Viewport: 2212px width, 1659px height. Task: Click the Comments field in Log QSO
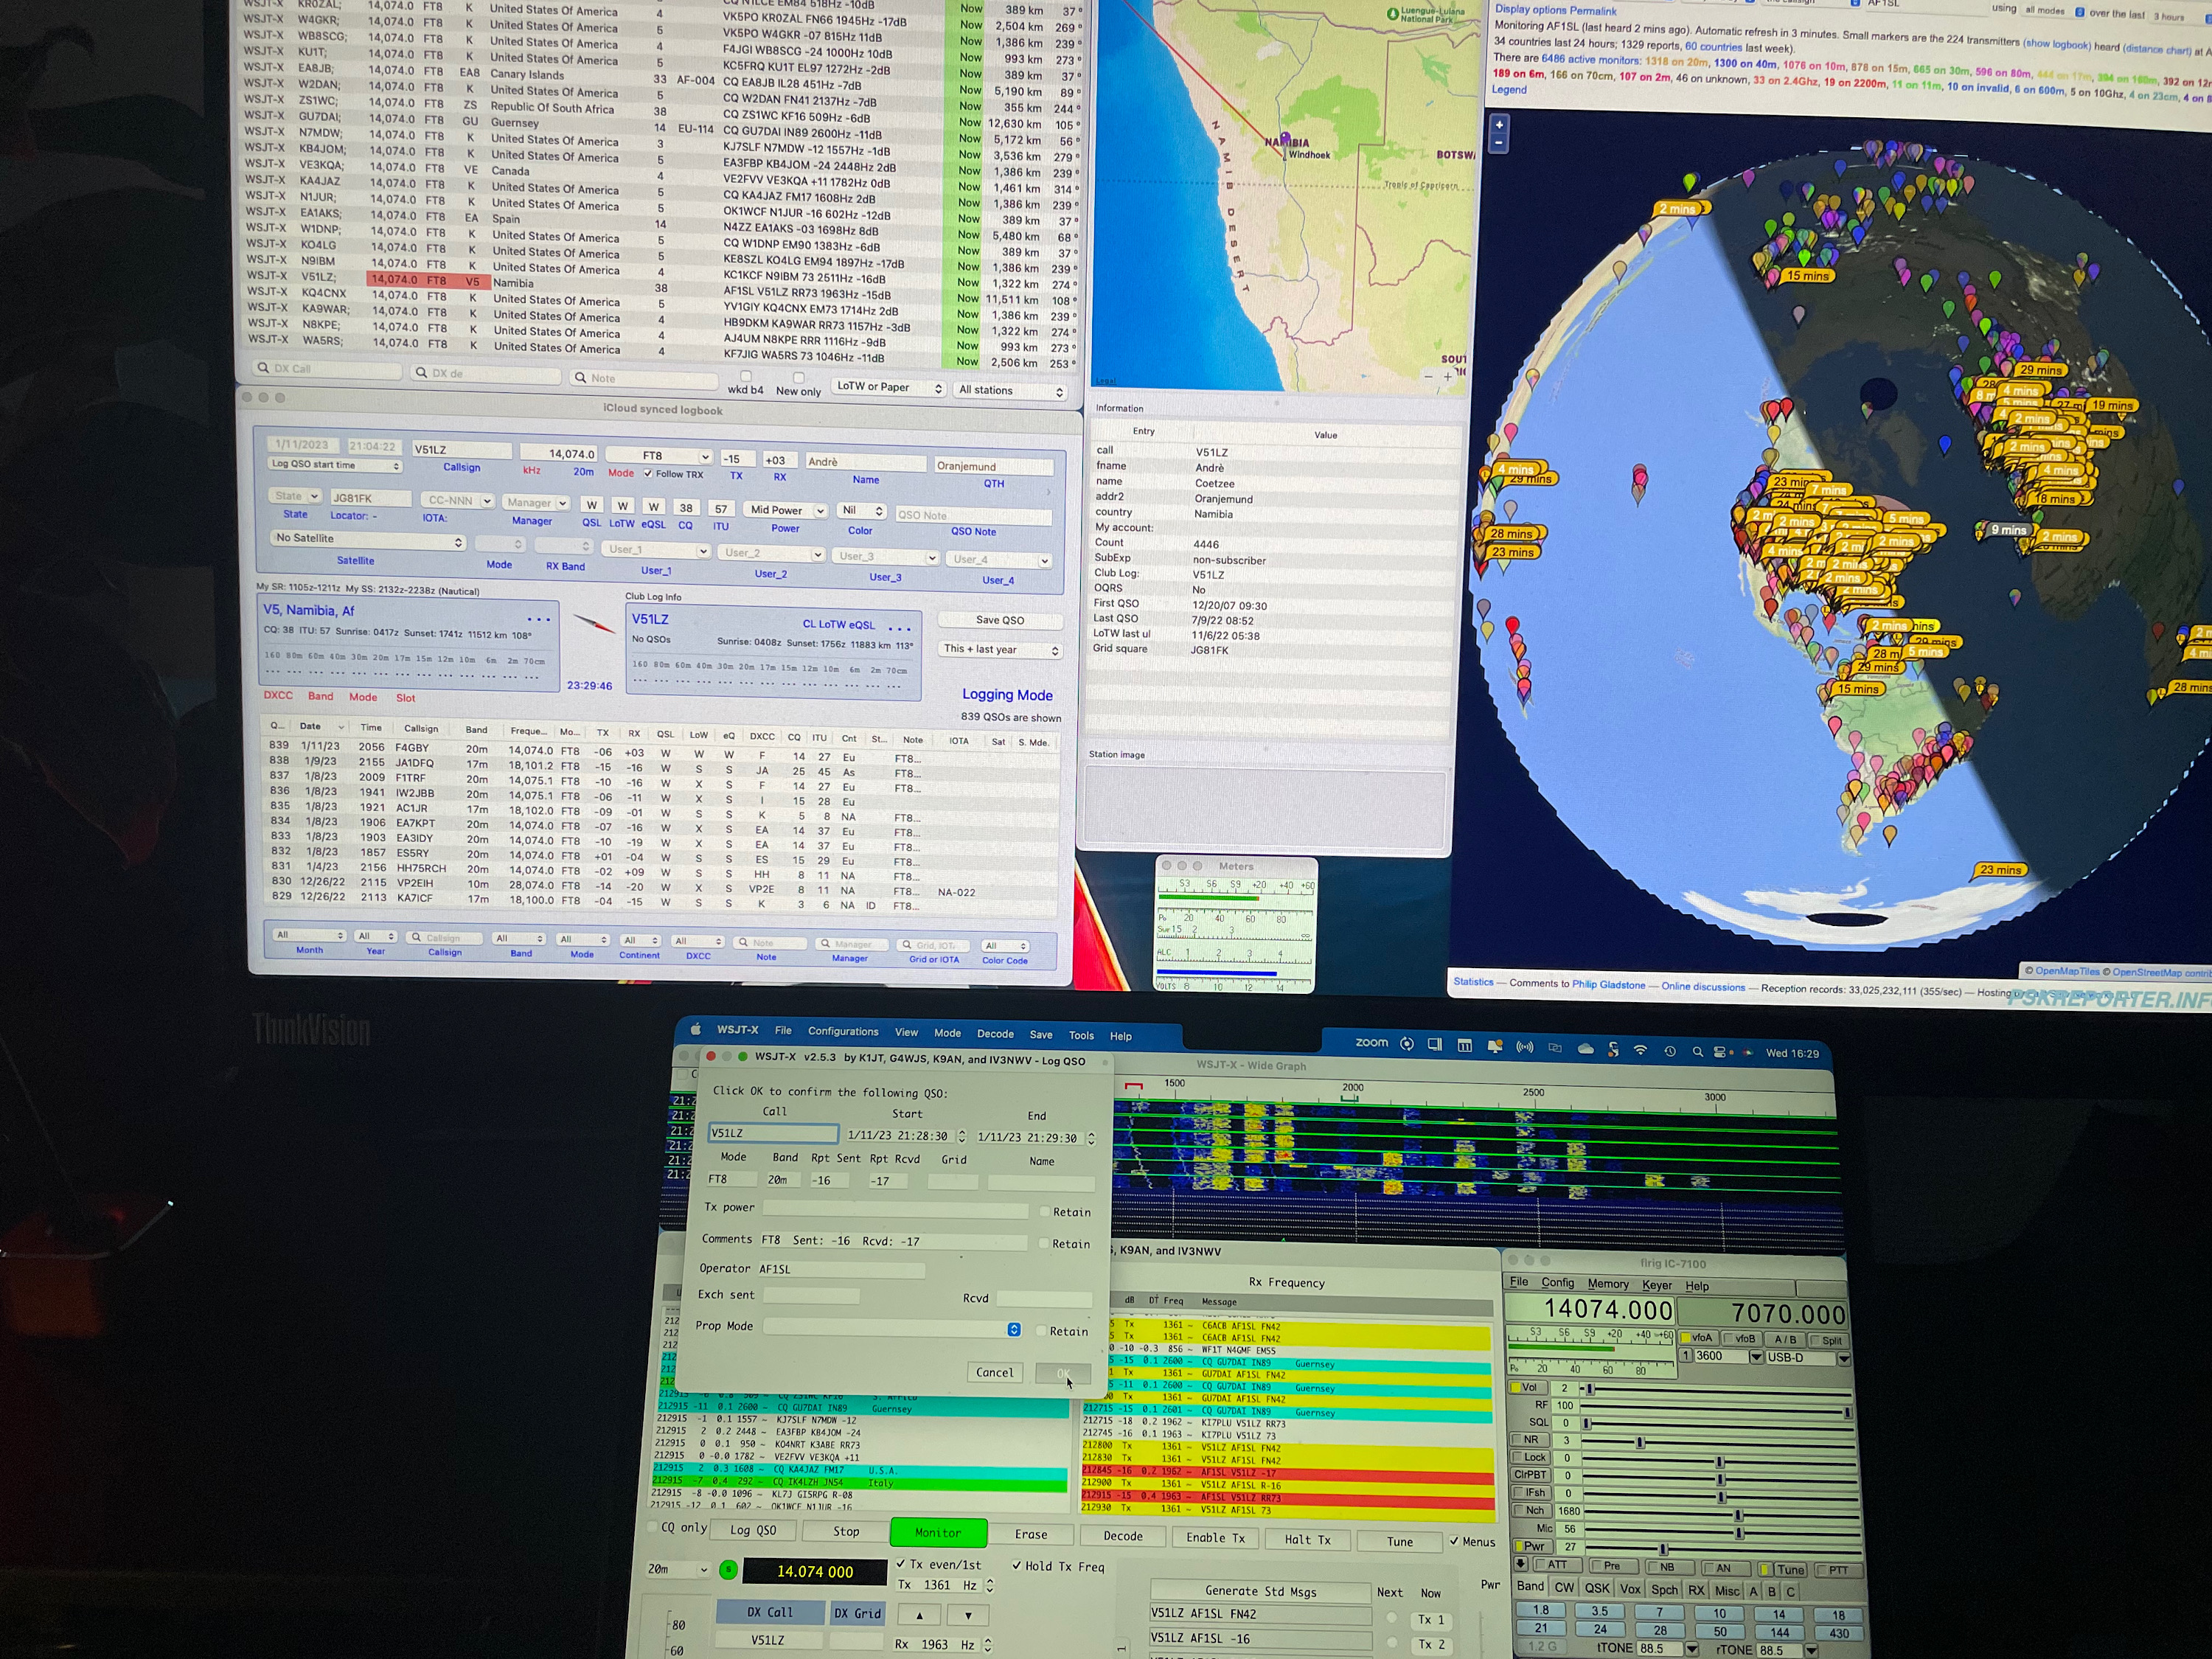tap(893, 1241)
